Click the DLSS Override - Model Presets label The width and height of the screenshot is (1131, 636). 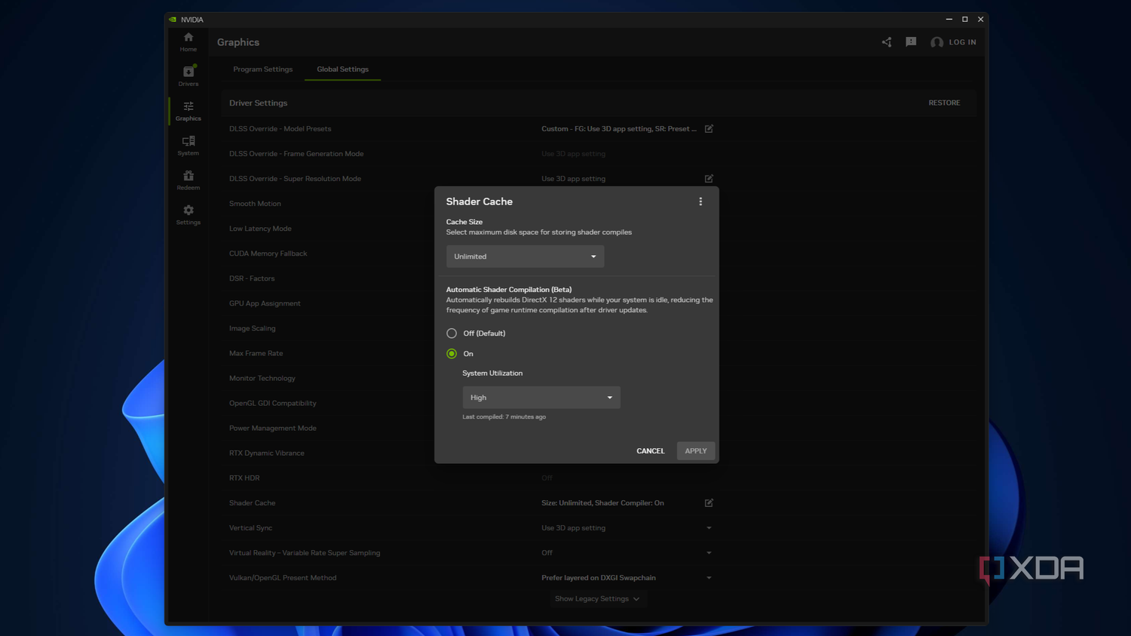click(280, 129)
